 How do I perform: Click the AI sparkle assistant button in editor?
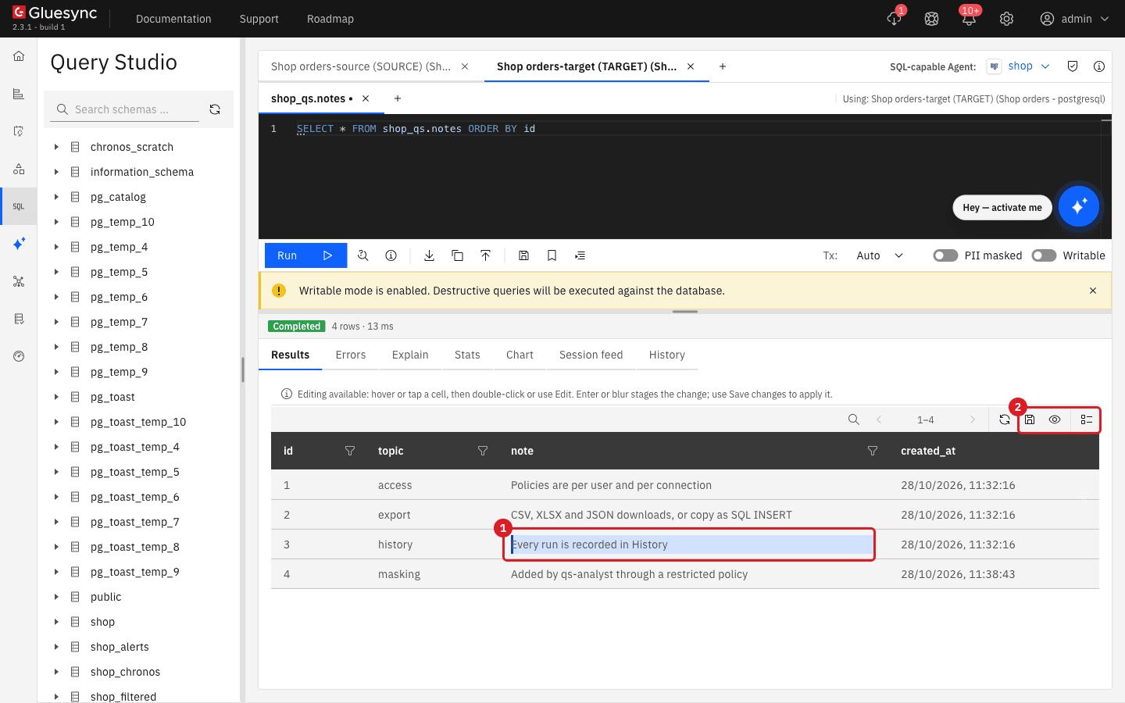[x=1078, y=206]
